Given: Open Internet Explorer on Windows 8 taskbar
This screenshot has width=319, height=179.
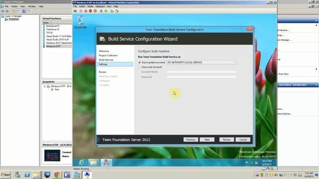Looking at the screenshot, I should pos(82,163).
